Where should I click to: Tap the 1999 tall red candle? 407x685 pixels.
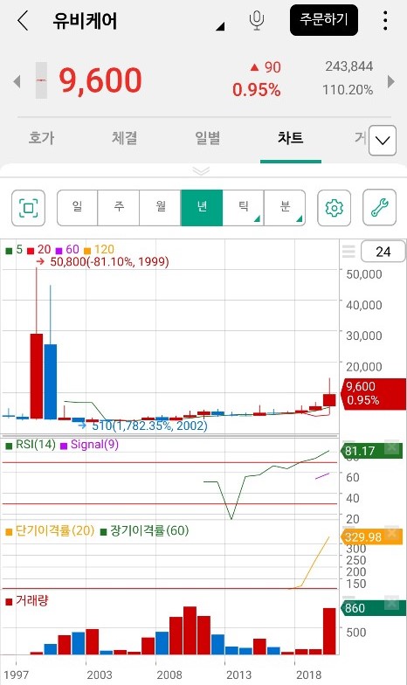(37, 376)
